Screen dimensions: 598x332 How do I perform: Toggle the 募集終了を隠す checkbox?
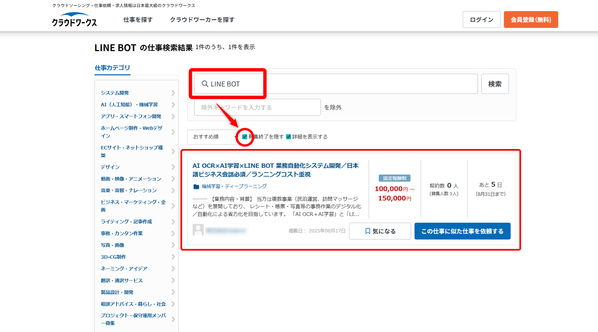[245, 137]
